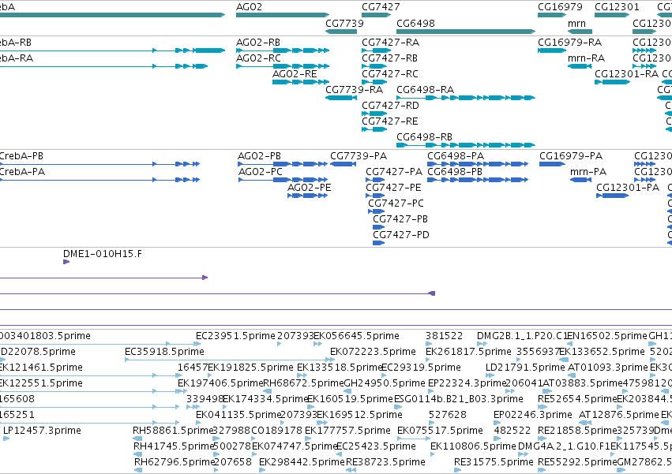The width and height of the screenshot is (672, 474).
Task: Click the CG16979 gene label
Action: tap(560, 7)
